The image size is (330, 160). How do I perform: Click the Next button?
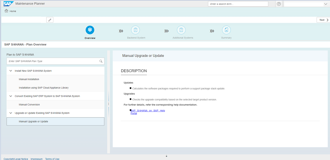[x=323, y=20]
